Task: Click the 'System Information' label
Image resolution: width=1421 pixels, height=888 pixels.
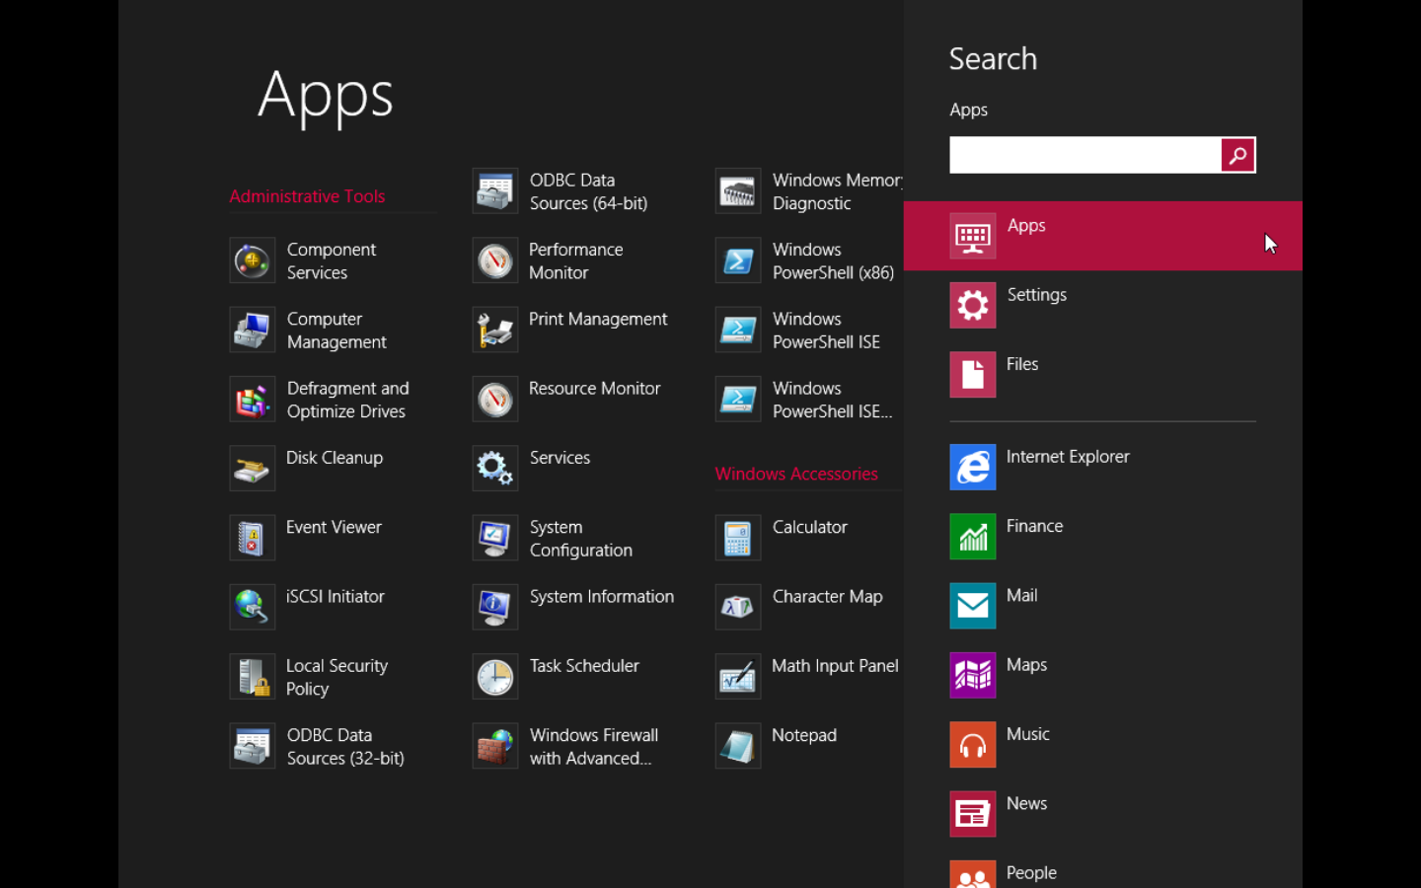Action: pyautogui.click(x=602, y=597)
